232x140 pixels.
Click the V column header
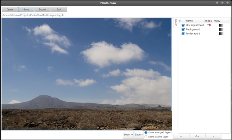(182, 21)
